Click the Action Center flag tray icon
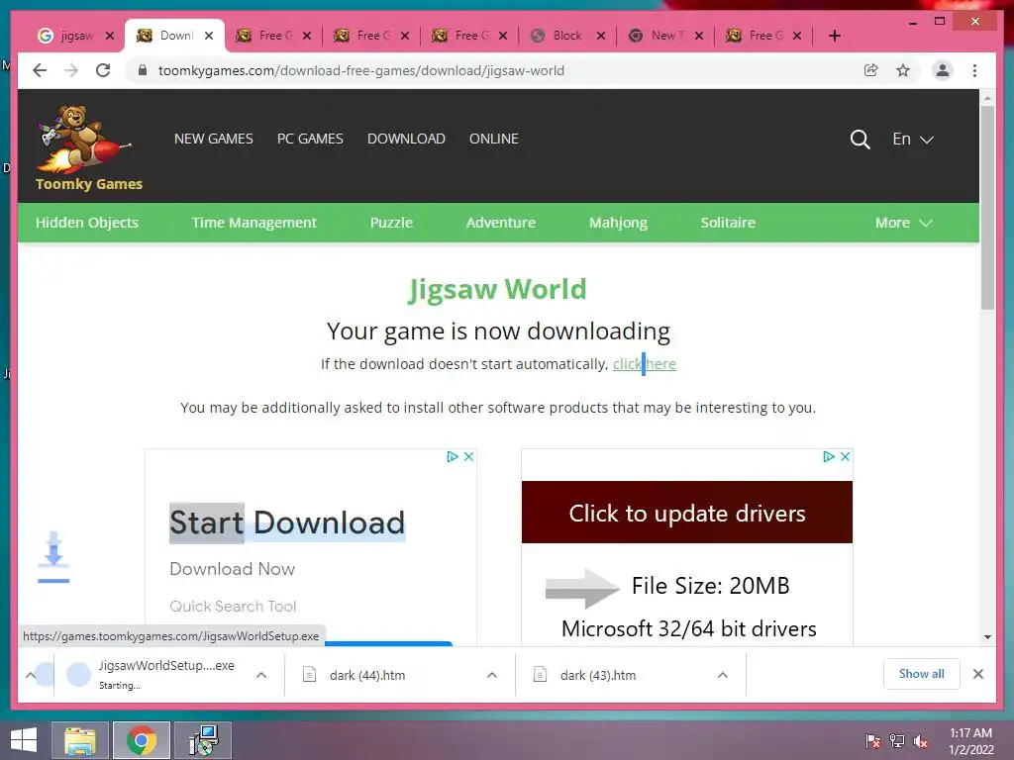This screenshot has height=760, width=1014. point(872,741)
